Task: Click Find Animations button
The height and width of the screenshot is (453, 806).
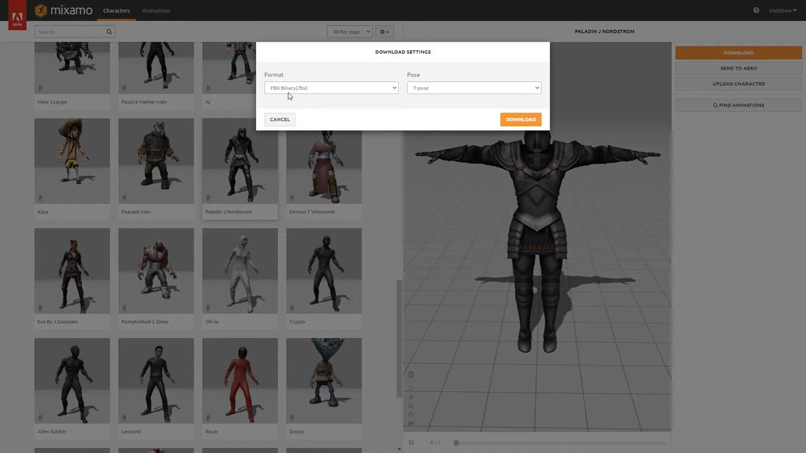Action: [739, 105]
